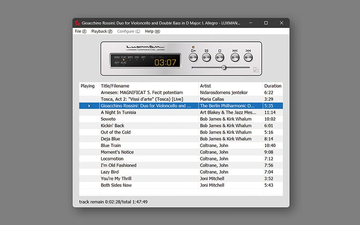Close the Luxman player window

[x=282, y=23]
